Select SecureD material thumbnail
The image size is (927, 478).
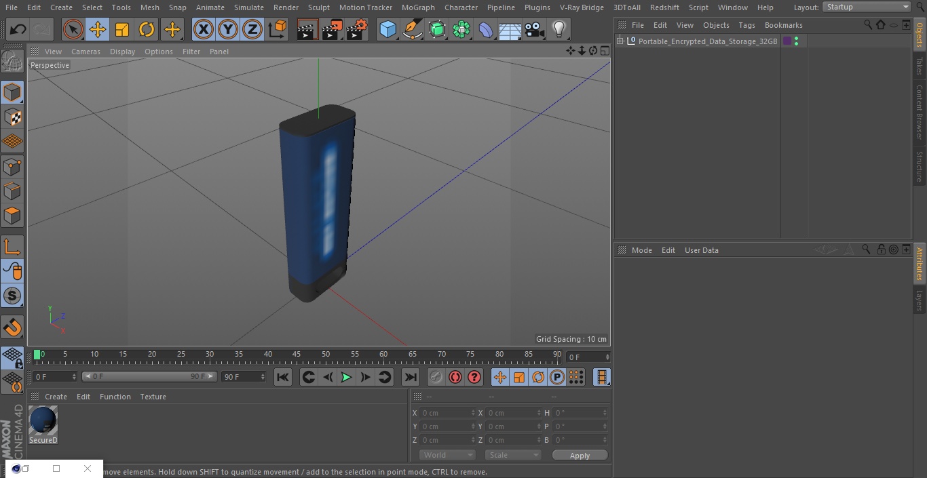[43, 421]
